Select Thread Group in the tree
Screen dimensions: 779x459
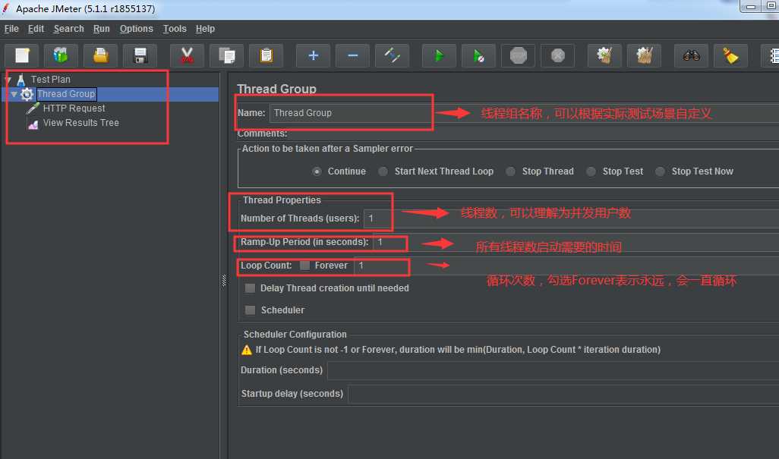[66, 94]
